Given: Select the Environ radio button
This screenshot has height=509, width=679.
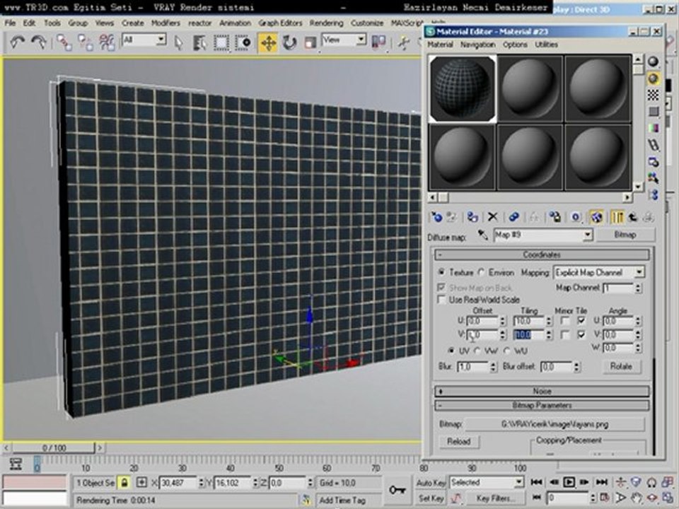Looking at the screenshot, I should click(x=481, y=272).
